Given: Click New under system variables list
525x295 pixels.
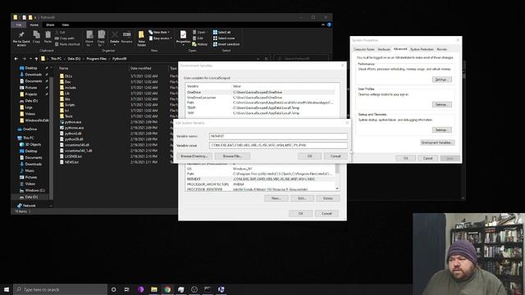Looking at the screenshot, I should [x=276, y=198].
